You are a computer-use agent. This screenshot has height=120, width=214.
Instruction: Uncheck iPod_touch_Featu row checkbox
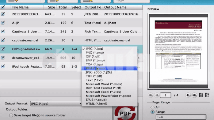[x=2, y=66]
